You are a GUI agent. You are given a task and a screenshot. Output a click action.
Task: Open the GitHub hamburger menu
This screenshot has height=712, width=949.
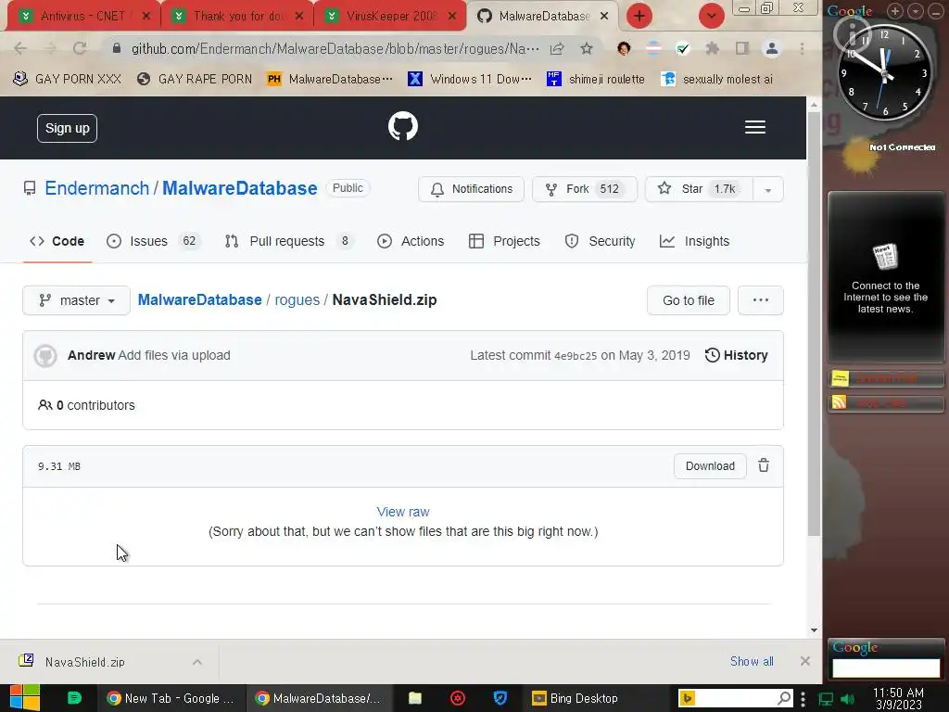754,127
